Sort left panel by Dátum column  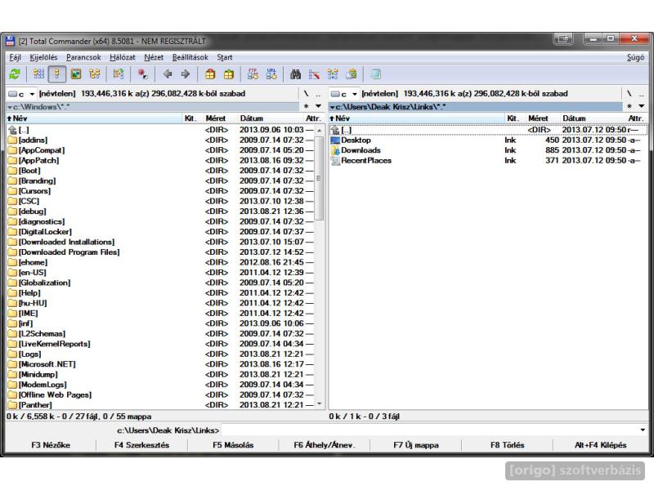252,118
